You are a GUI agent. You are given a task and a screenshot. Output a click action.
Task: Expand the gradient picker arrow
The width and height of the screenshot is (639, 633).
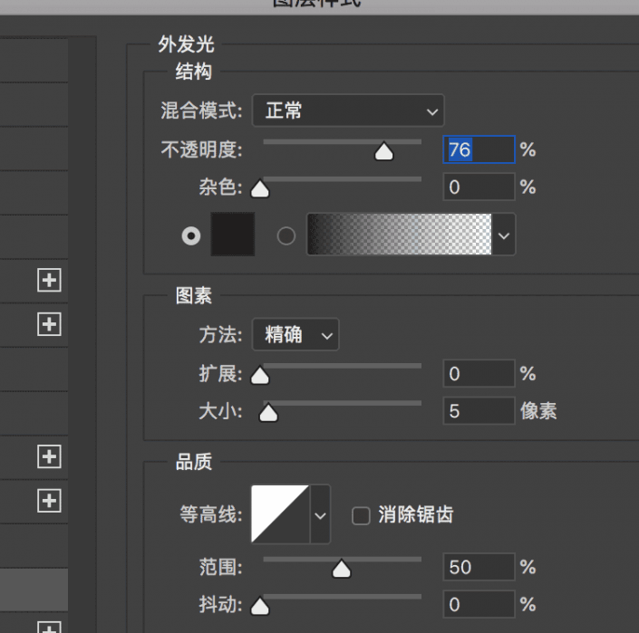click(x=504, y=234)
